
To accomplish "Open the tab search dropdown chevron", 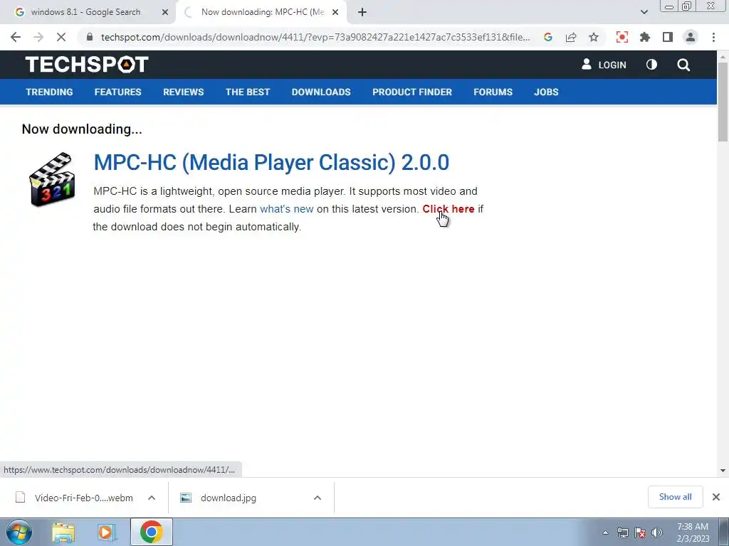I will tap(644, 12).
